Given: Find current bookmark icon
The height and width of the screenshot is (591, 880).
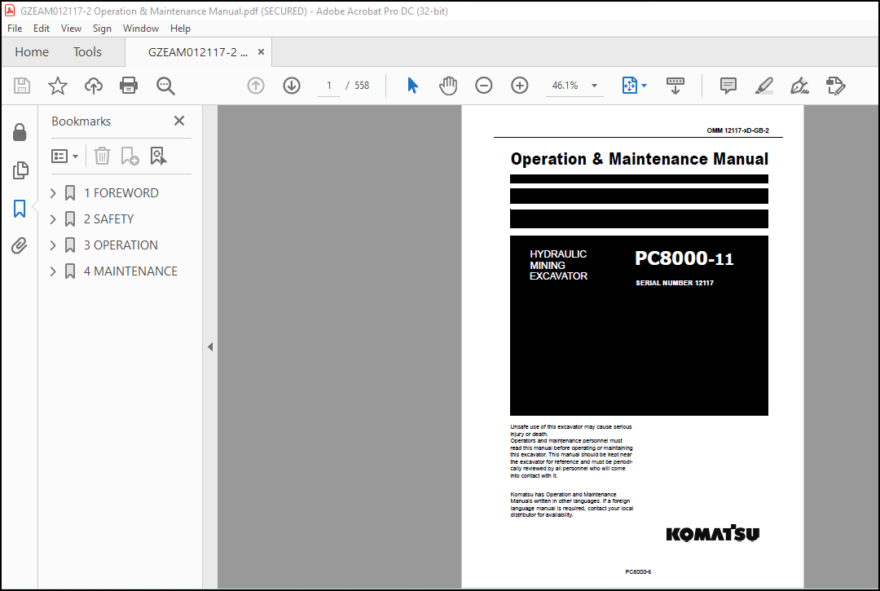Looking at the screenshot, I should (x=158, y=156).
